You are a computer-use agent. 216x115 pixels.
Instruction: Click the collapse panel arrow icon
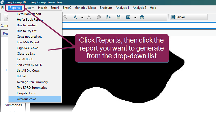[x=109, y=17]
